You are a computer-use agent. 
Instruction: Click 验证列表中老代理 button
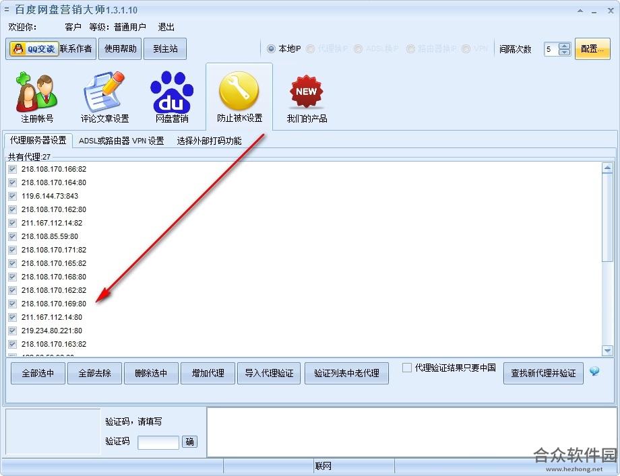[x=346, y=373]
